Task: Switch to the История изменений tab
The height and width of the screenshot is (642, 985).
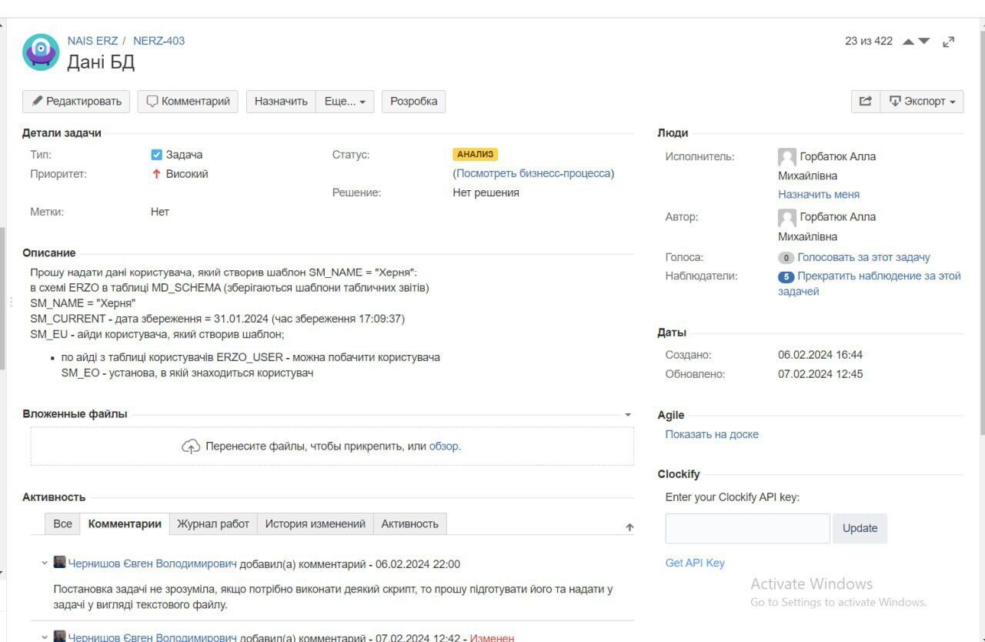Action: point(315,523)
